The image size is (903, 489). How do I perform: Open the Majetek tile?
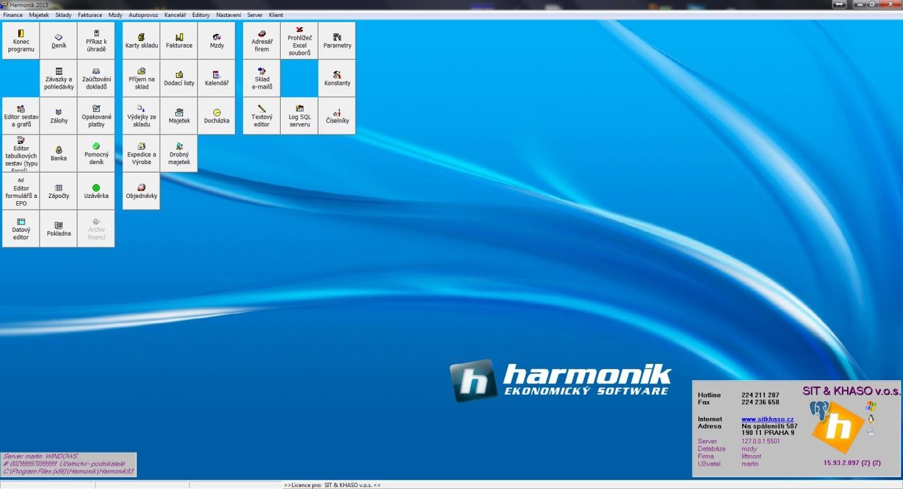(x=179, y=116)
